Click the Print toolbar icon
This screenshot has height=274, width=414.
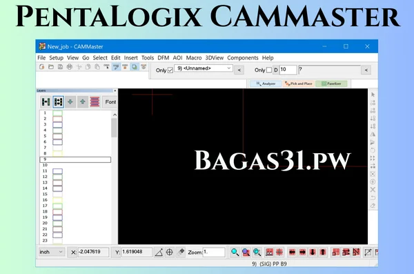point(70,67)
